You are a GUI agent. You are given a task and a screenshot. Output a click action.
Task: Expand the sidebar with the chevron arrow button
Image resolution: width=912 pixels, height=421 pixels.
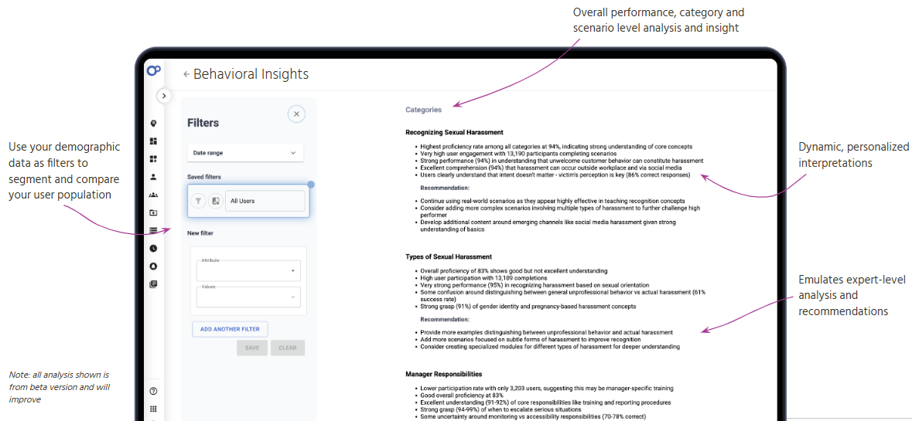[164, 96]
